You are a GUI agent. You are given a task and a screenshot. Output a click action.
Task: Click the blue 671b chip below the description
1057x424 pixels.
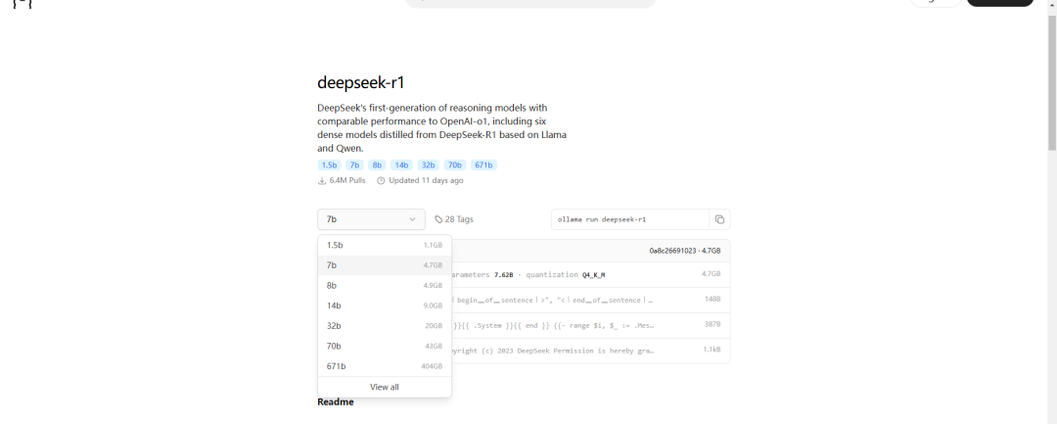pyautogui.click(x=484, y=165)
